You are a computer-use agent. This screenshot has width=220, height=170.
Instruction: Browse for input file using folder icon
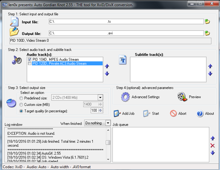tap(207, 21)
